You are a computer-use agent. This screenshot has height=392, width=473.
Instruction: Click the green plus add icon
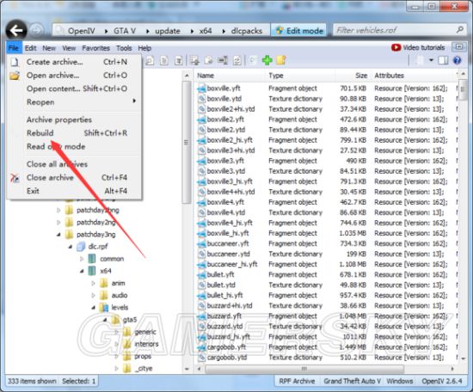(267, 60)
